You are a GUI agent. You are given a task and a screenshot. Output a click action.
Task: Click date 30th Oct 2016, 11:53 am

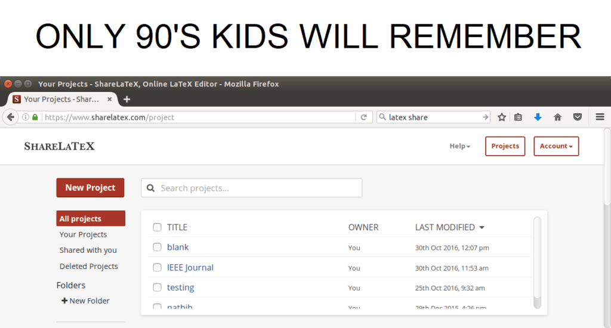coord(452,268)
